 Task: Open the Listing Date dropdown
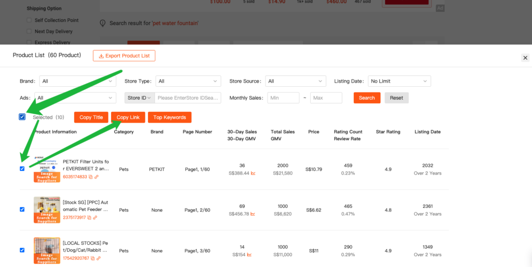pos(399,81)
